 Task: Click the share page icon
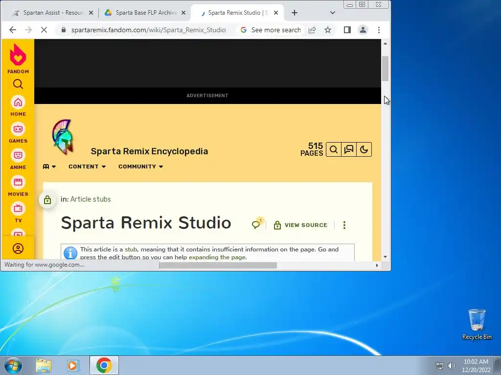click(312, 30)
